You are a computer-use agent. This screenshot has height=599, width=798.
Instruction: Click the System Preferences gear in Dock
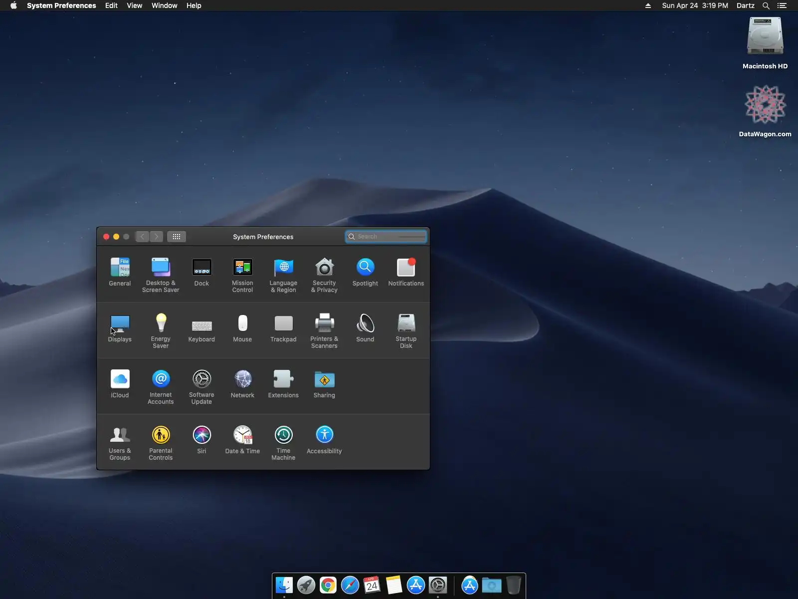pyautogui.click(x=438, y=585)
